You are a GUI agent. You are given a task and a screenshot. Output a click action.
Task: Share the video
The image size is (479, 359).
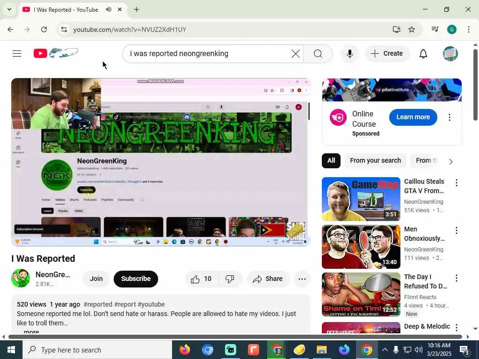click(268, 279)
